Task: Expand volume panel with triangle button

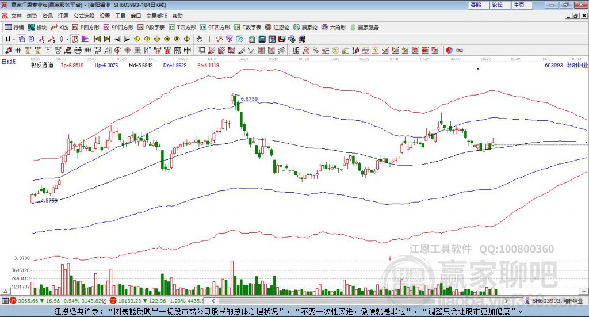Action: tap(6, 291)
